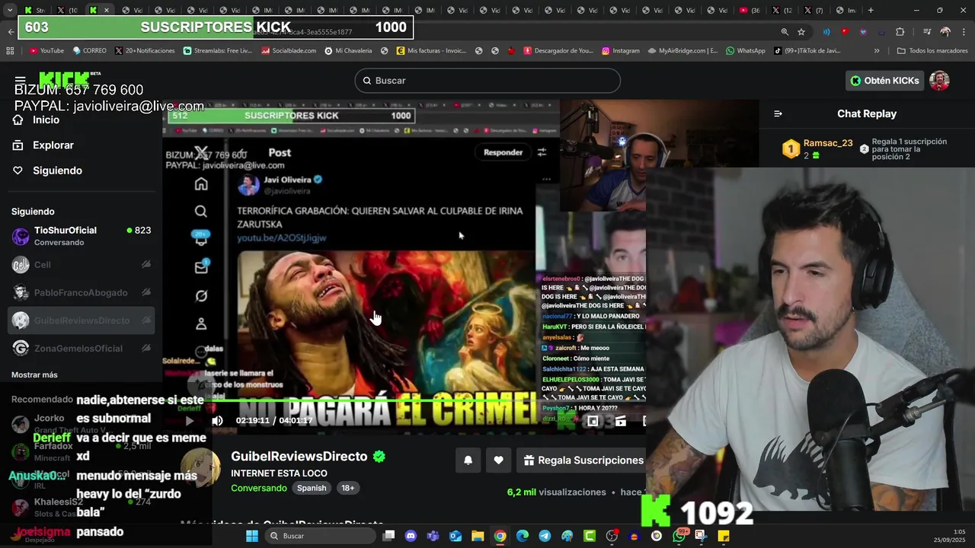Screen dimensions: 975x548
Task: Open browser zoom magnifier icon
Action: 785,32
